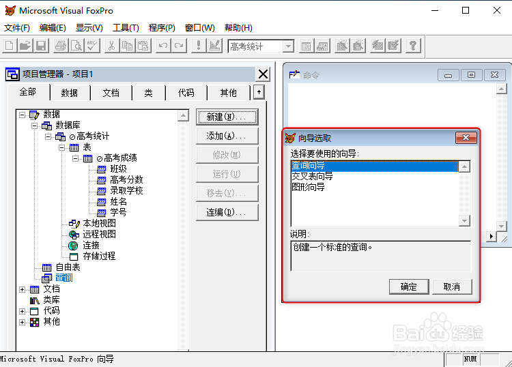The height and width of the screenshot is (367, 512).
Task: Click 取消 to cancel wizard selection
Action: [452, 287]
